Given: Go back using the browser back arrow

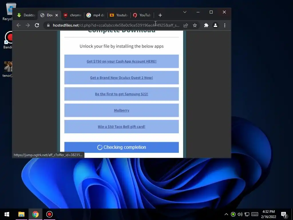Looking at the screenshot, I should [x=19, y=25].
